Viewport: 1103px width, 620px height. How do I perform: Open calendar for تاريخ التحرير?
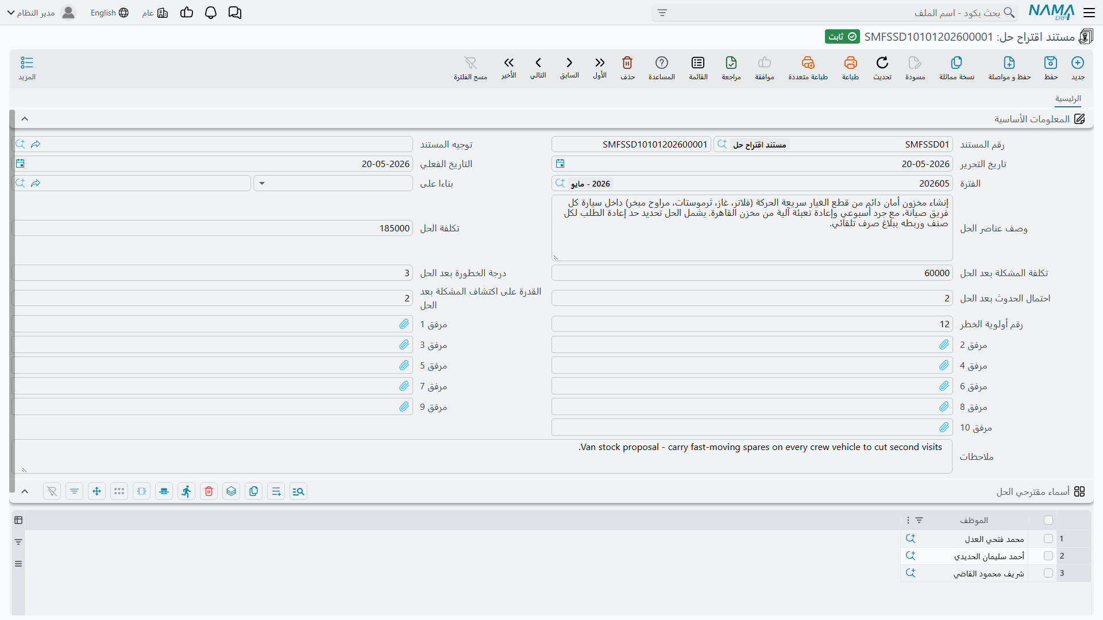point(560,164)
